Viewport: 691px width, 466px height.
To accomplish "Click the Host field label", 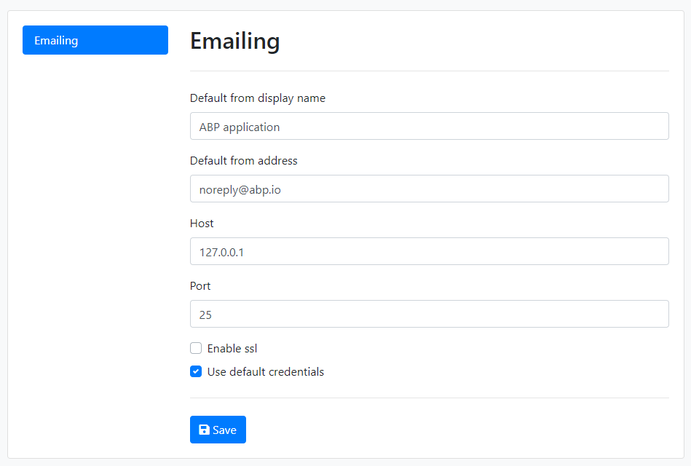I will pyautogui.click(x=202, y=223).
